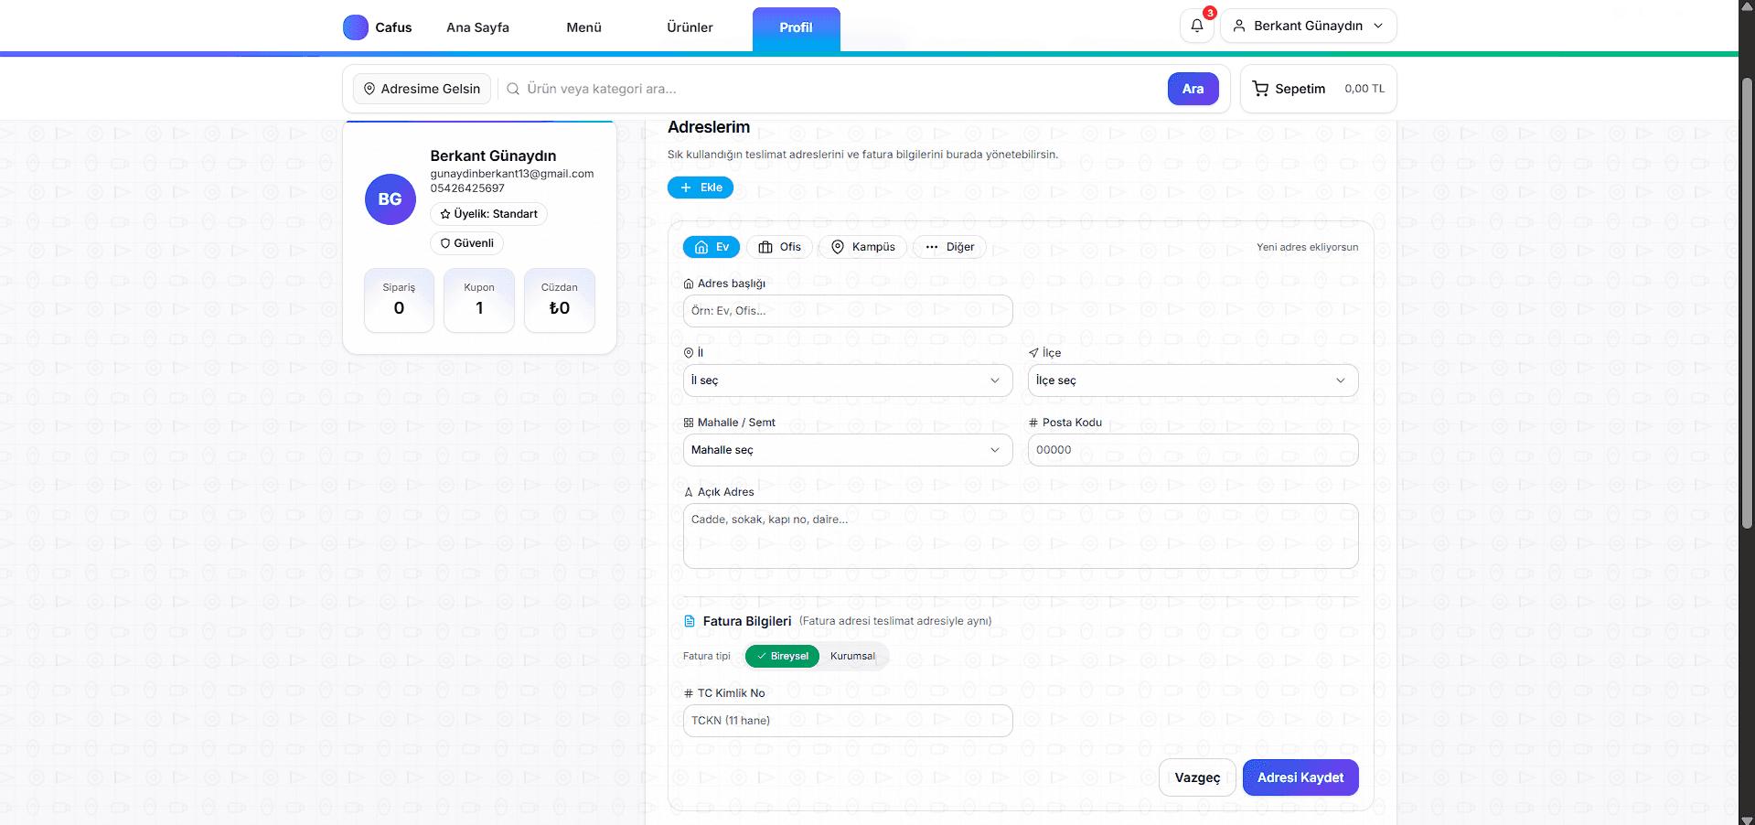Click the Adresi Kaydet button
Image resolution: width=1755 pixels, height=825 pixels.
1300,777
